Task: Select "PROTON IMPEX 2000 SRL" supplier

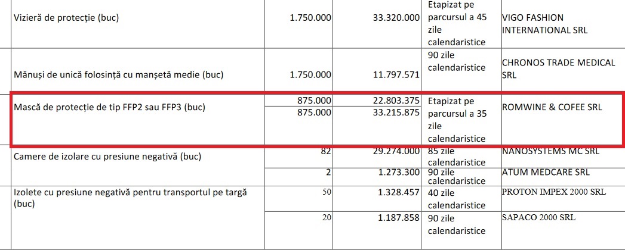Action: pos(554,192)
